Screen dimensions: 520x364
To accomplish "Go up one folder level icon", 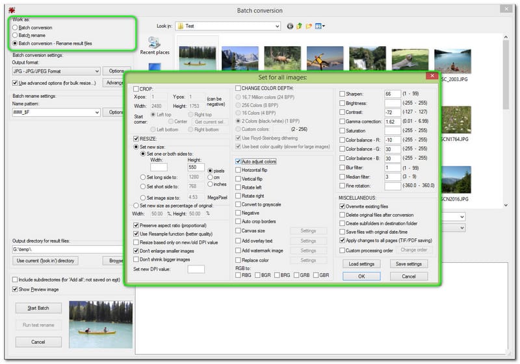I will click(x=300, y=27).
